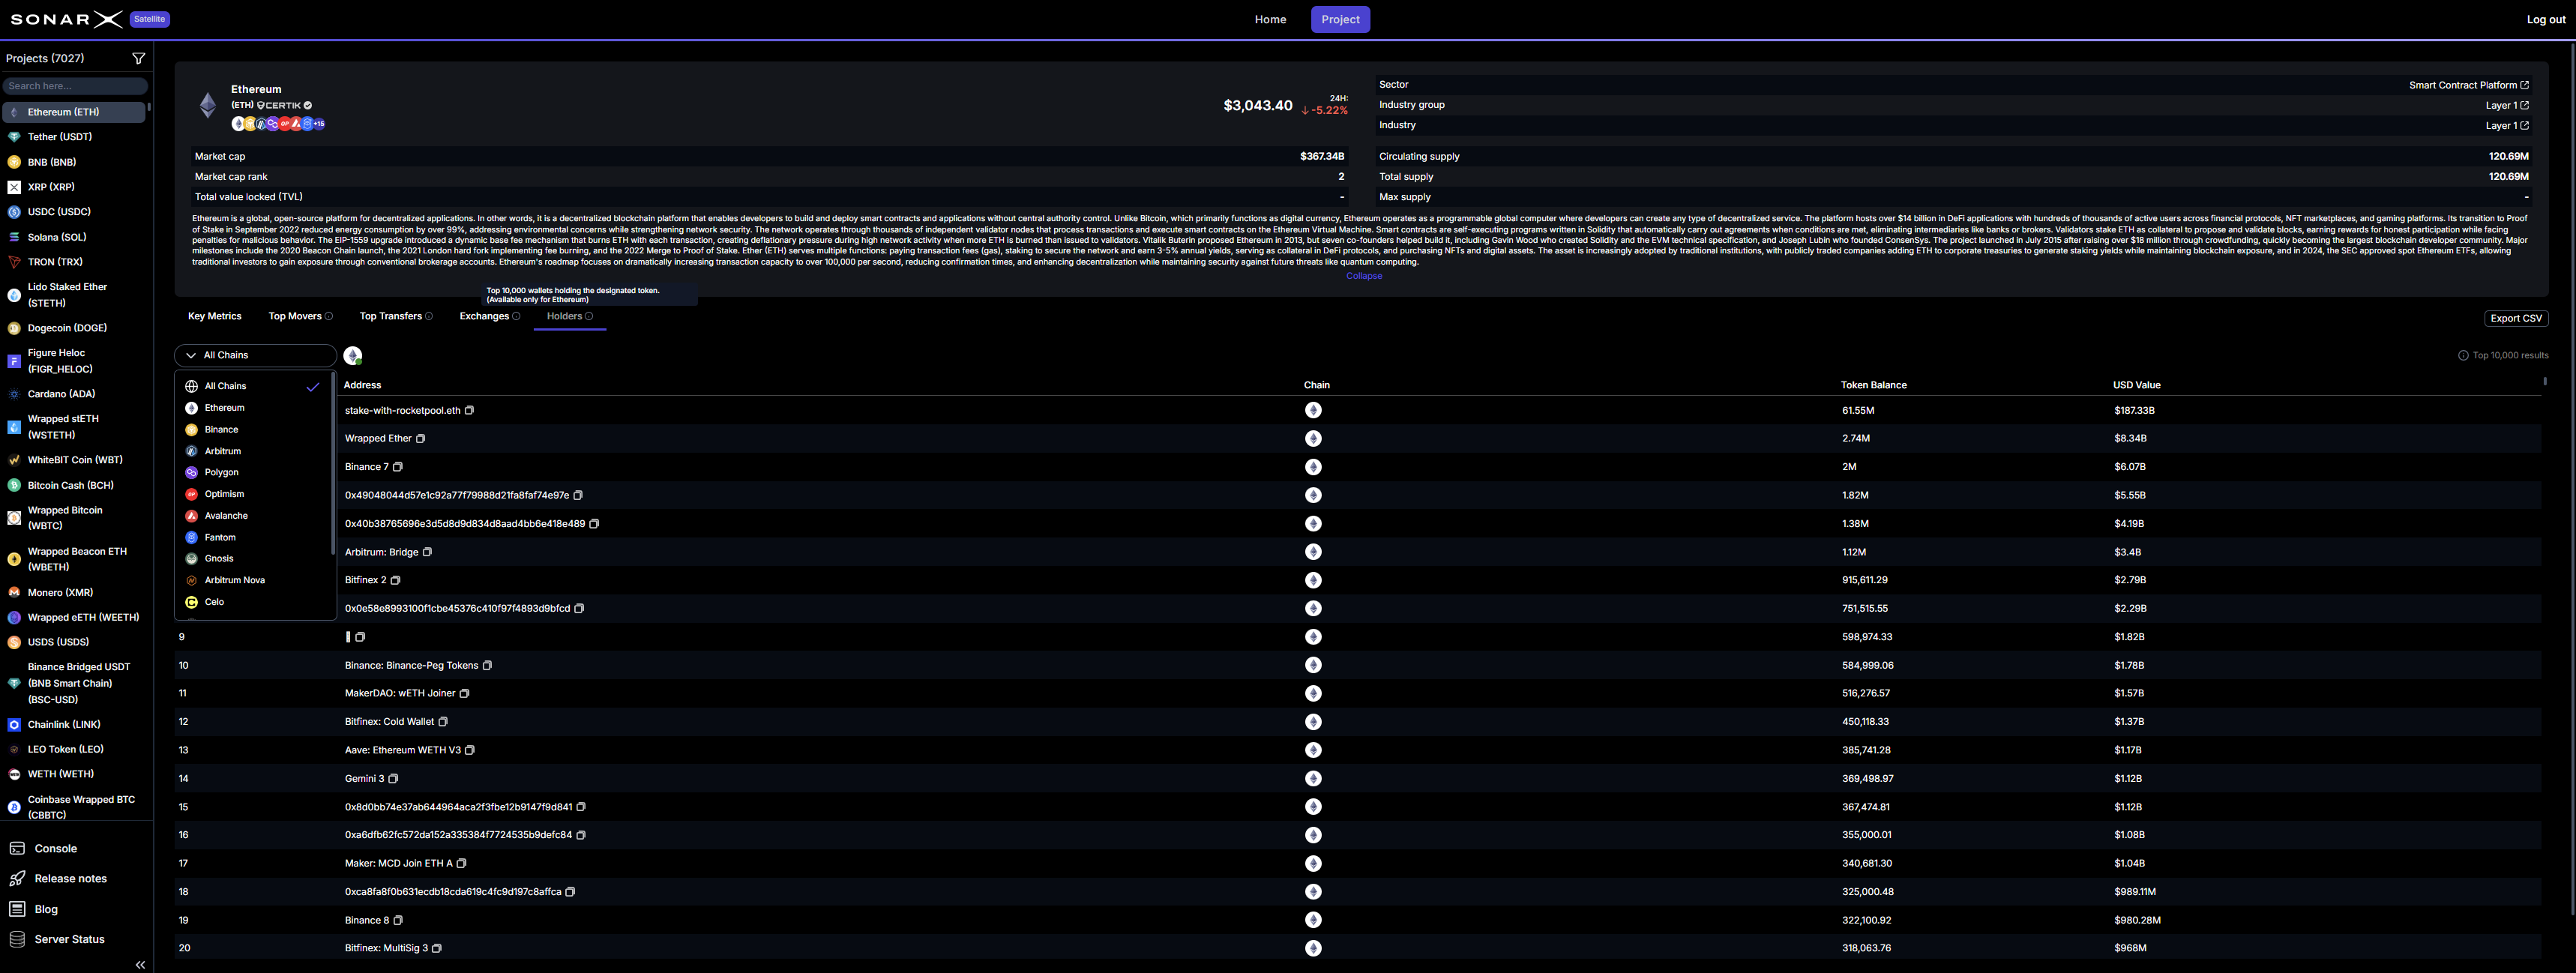Viewport: 2576px width, 973px height.
Task: Select the checked All Chains option
Action: point(224,386)
